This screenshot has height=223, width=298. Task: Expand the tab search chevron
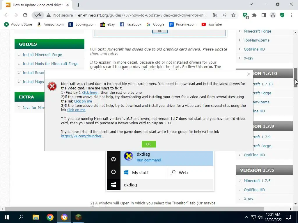click(251, 4)
